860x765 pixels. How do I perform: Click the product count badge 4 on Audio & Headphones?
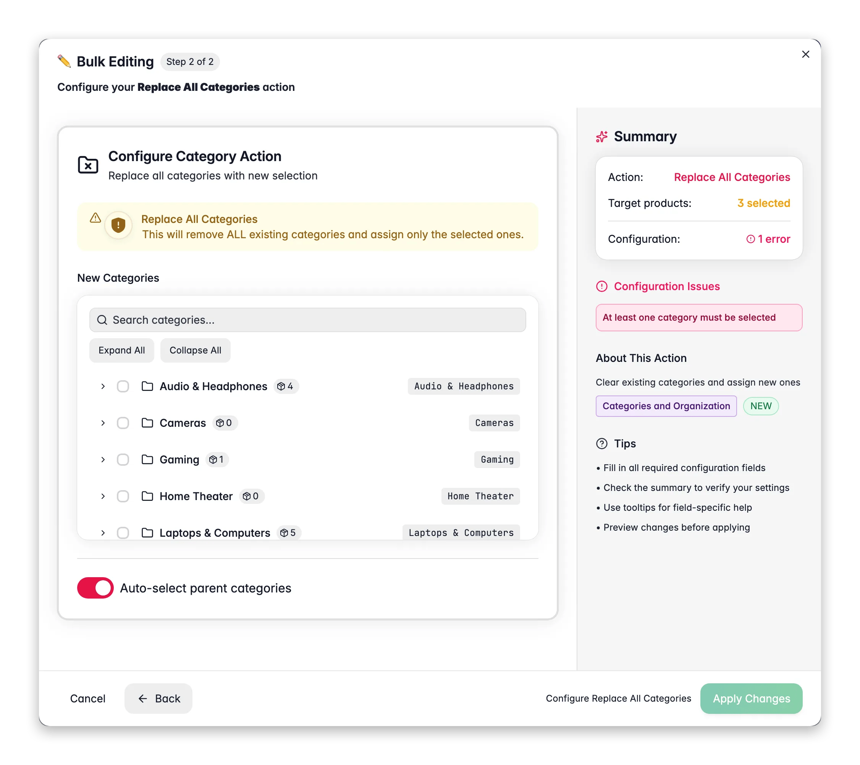pos(286,386)
